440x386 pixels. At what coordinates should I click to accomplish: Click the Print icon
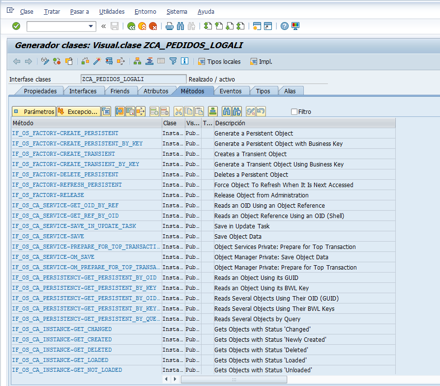[170, 27]
